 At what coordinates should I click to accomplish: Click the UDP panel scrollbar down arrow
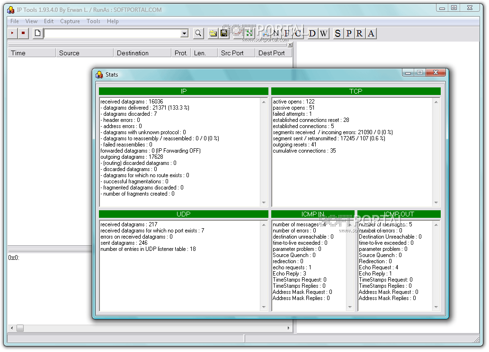pos(264,307)
